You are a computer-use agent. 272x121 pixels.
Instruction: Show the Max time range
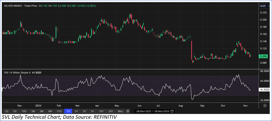[x=120, y=111]
